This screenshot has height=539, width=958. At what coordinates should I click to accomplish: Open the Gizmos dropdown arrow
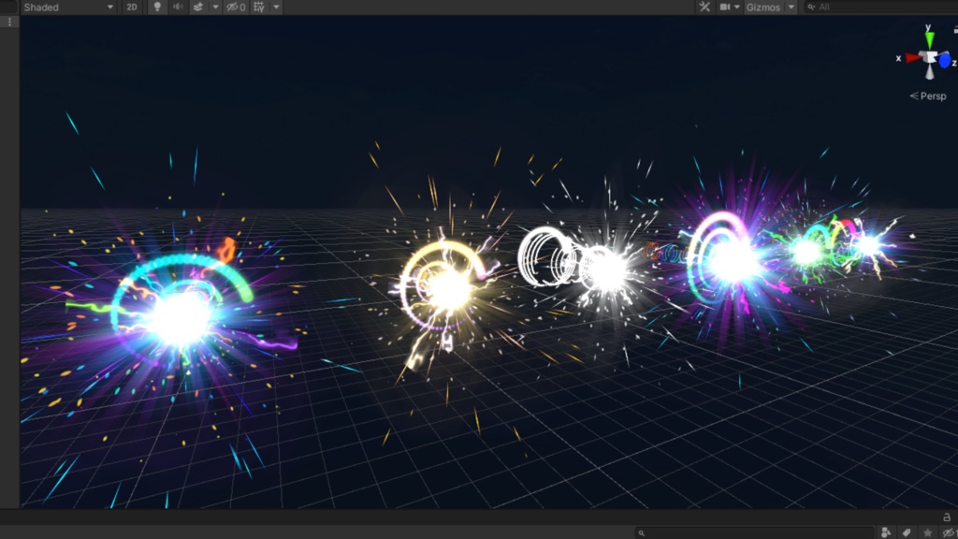tap(791, 7)
